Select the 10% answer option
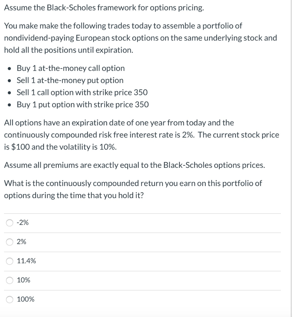The height and width of the screenshot is (317, 293). pyautogui.click(x=9, y=280)
